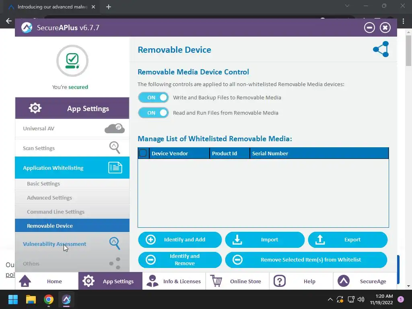Click the Online Store cart icon
The height and width of the screenshot is (309, 412).
click(x=216, y=281)
